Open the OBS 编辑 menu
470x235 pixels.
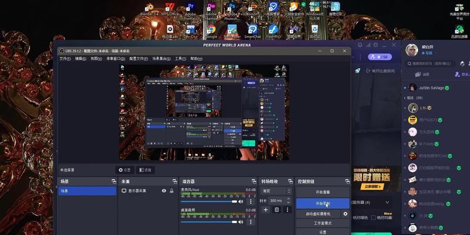(x=80, y=59)
